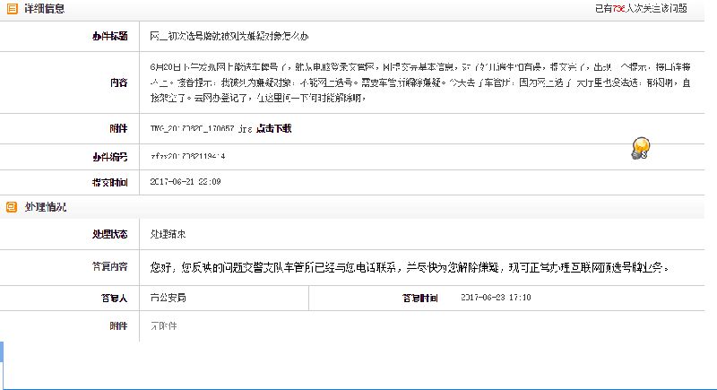Click the yellow lightbulb icon
The image size is (717, 390).
(640, 148)
